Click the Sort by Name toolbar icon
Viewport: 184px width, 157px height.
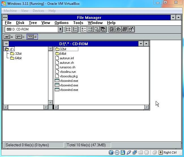[x=84, y=29]
